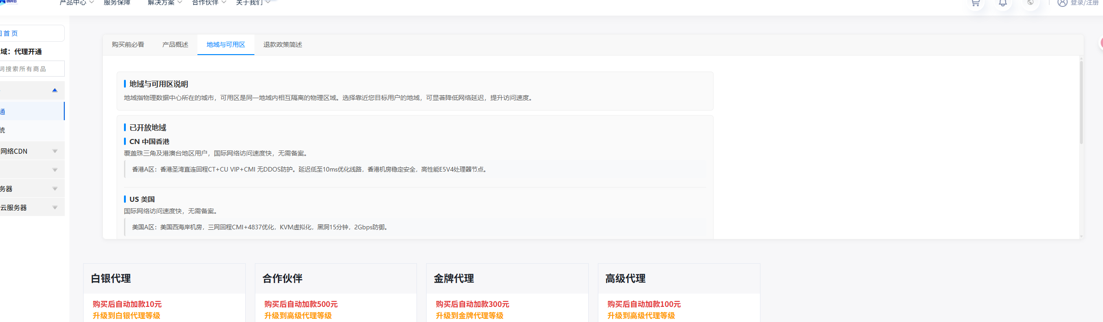
Task: Switch to the 退款政策简述 tab
Action: coord(282,45)
